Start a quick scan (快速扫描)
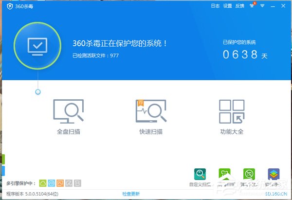This screenshot has width=292, height=200. tap(151, 117)
